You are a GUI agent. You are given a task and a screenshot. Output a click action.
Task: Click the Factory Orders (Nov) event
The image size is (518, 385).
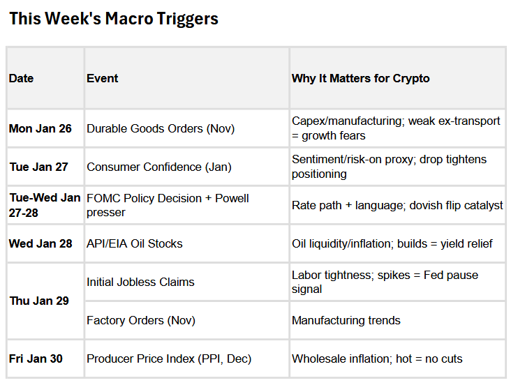[x=141, y=321]
